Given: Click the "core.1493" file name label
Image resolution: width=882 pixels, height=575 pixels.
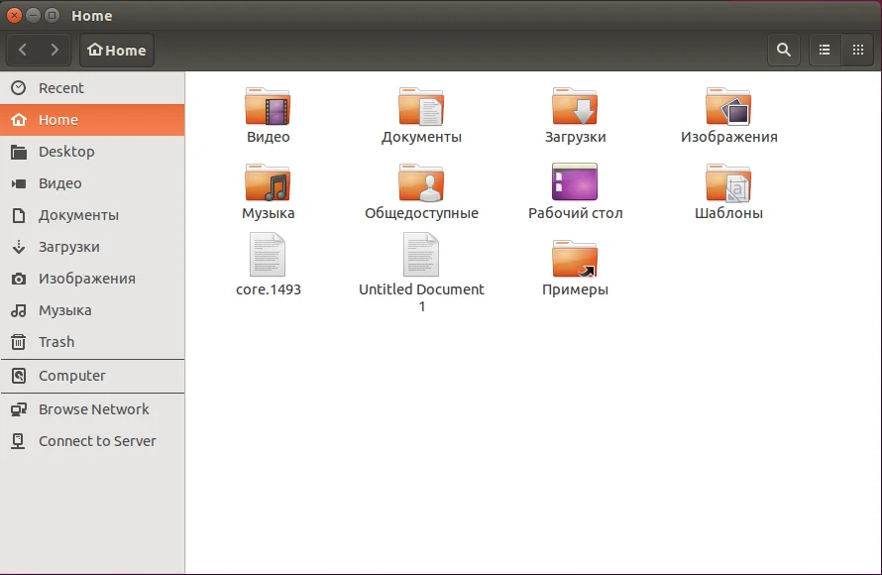Looking at the screenshot, I should tap(269, 289).
